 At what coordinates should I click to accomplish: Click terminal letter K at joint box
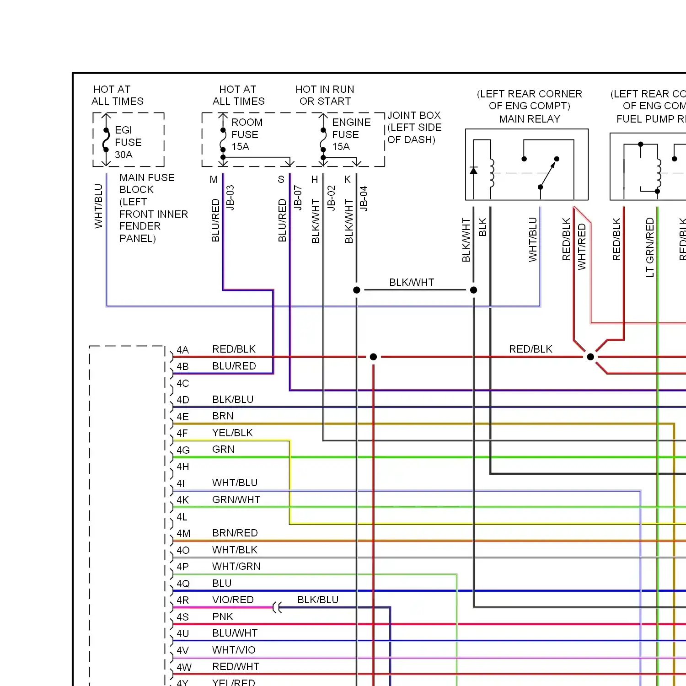[348, 180]
